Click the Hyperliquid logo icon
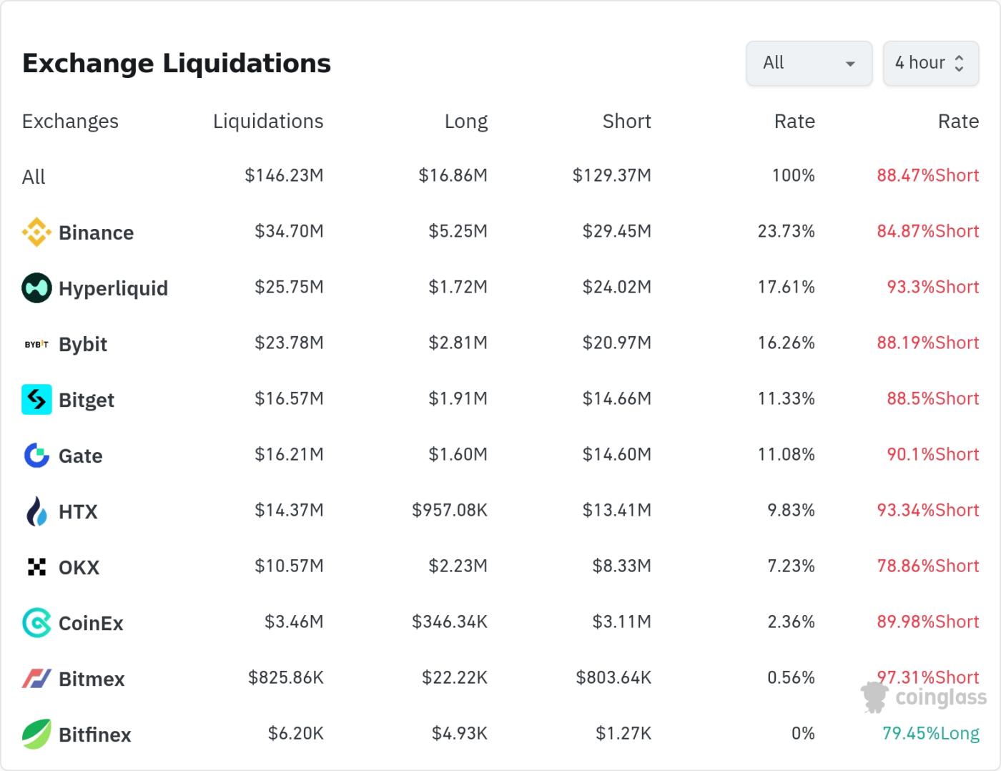Screen dimensions: 1001x771 pyautogui.click(x=36, y=288)
